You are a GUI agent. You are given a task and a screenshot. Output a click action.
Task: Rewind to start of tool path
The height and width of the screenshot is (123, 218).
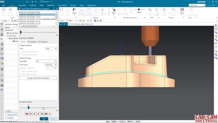27,114
